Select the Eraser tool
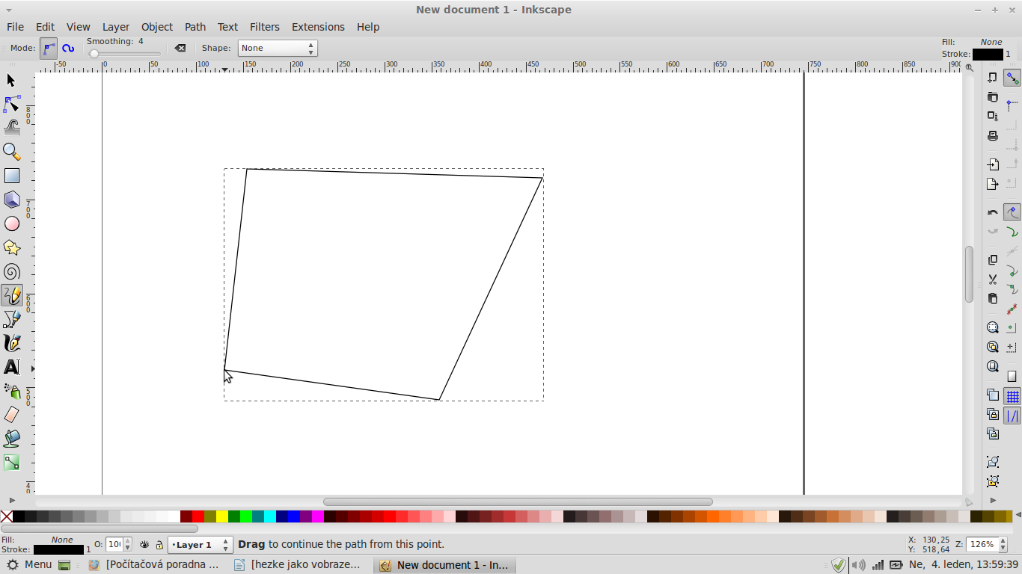The image size is (1022, 574). coord(11,415)
